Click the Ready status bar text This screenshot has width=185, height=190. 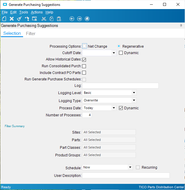click(x=6, y=187)
